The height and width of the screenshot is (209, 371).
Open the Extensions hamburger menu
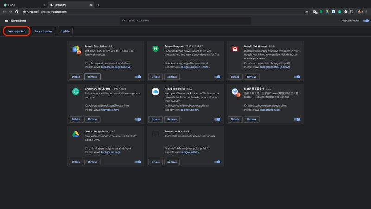[6, 20]
